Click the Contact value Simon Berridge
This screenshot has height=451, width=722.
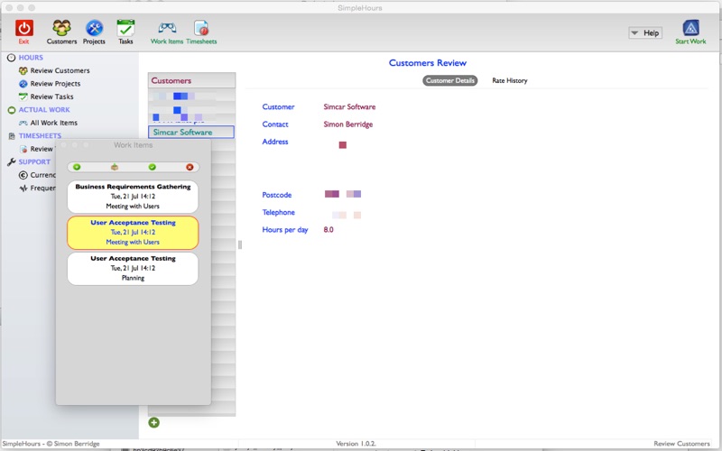pos(348,124)
